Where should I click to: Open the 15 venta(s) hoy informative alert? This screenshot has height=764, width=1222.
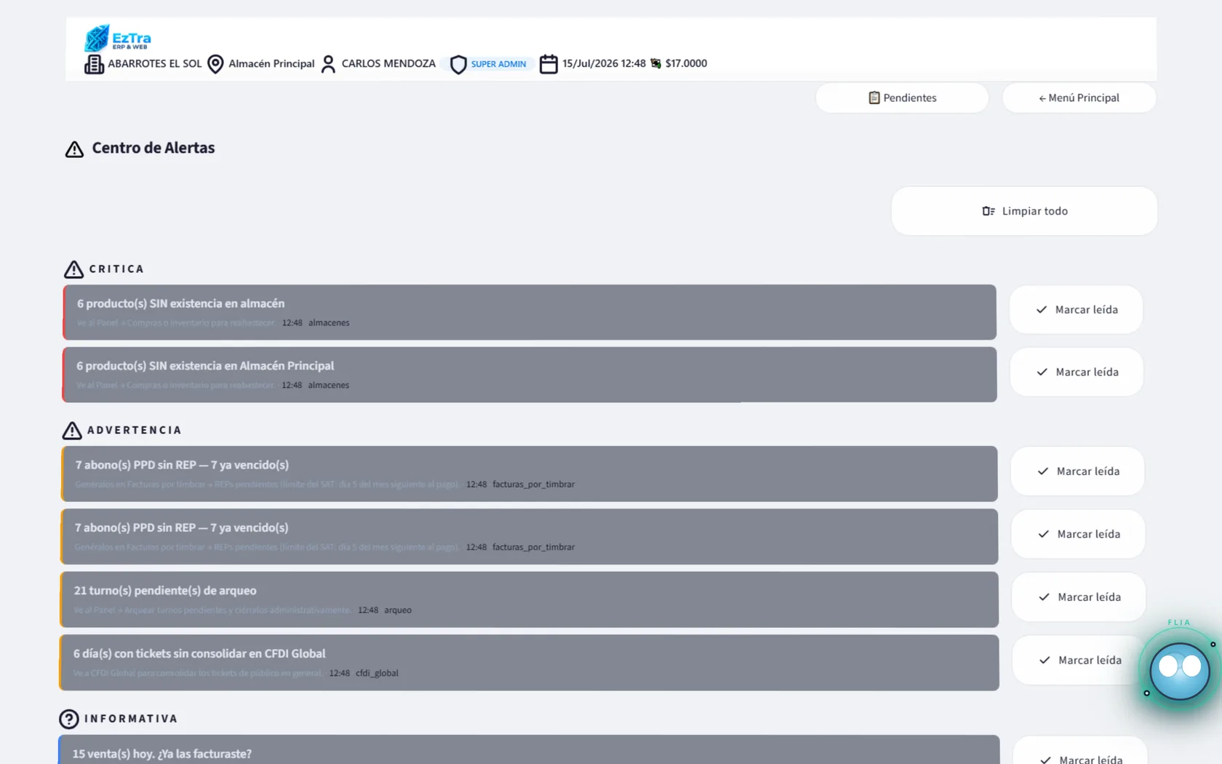(x=529, y=750)
